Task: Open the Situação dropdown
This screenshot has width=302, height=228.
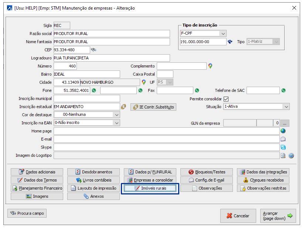Action: [286, 107]
